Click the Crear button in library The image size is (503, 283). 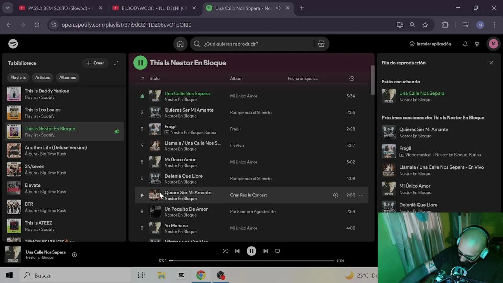click(x=95, y=63)
